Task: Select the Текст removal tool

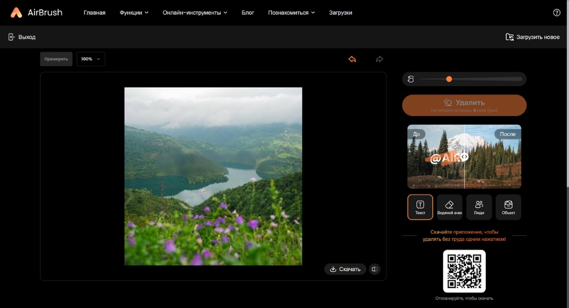Action: [x=420, y=207]
